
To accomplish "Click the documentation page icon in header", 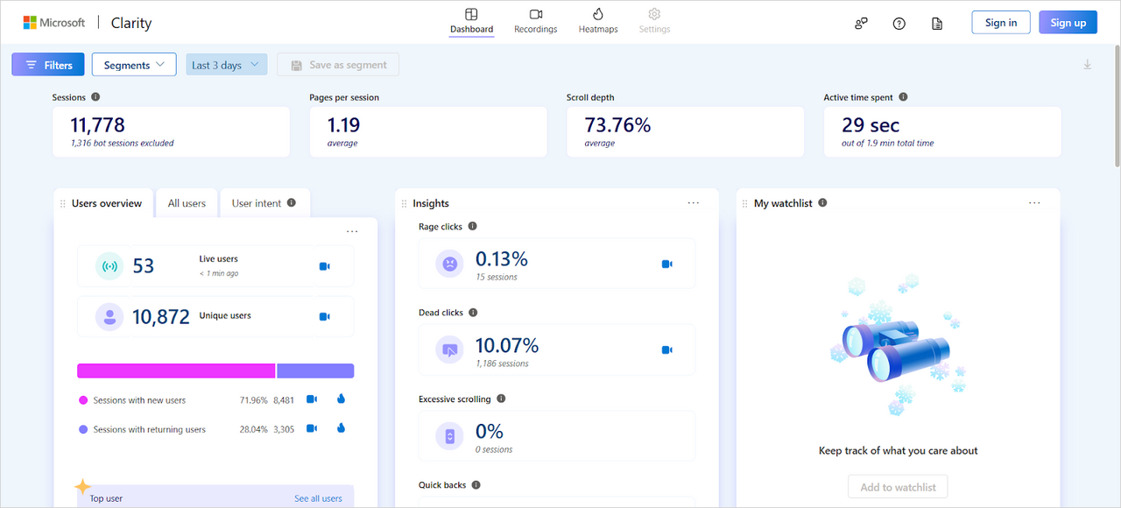I will 937,24.
